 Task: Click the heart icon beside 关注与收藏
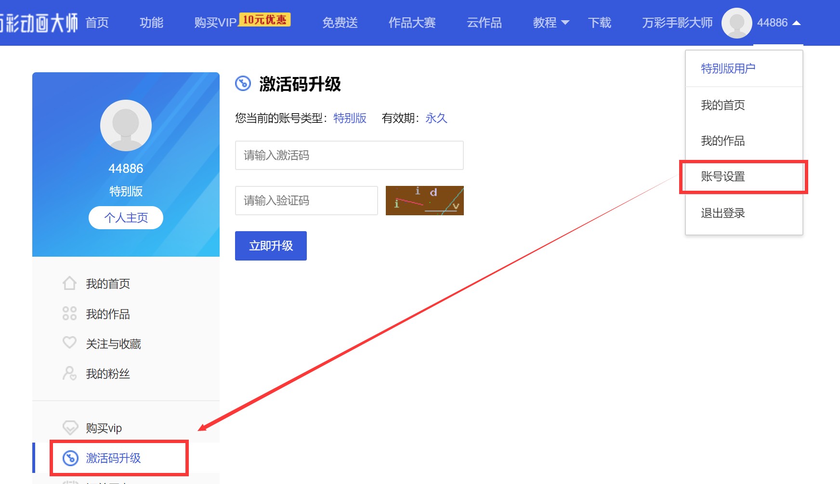[x=69, y=343]
